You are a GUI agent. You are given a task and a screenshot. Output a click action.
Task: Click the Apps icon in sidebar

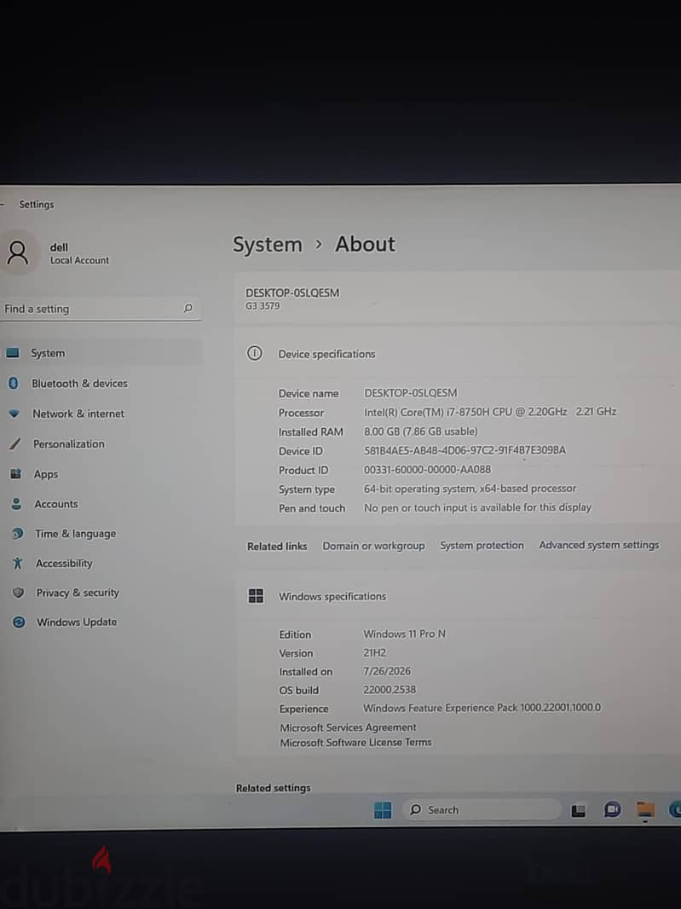[x=15, y=474]
